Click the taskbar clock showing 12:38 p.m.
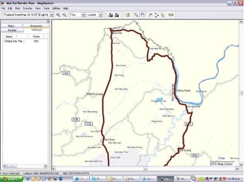This screenshot has height=182, width=247. 234,179
